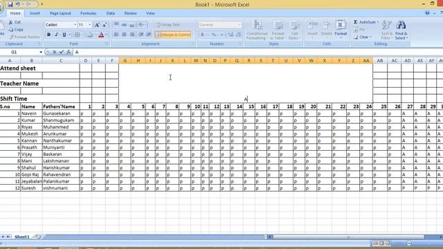Apply the red Font Color
443x249 pixels.
(x=101, y=35)
